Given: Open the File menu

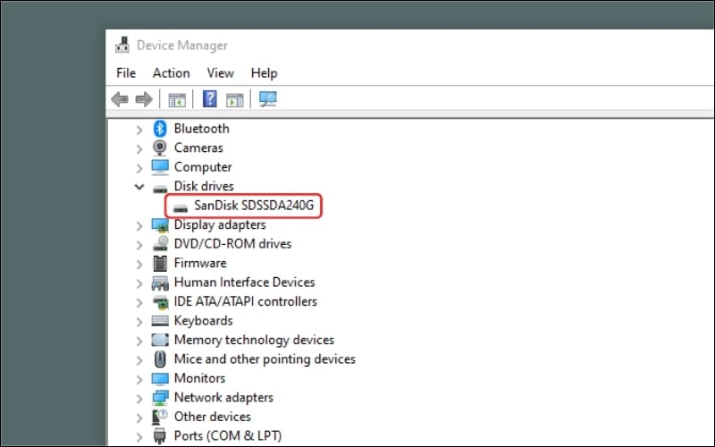Looking at the screenshot, I should (126, 73).
